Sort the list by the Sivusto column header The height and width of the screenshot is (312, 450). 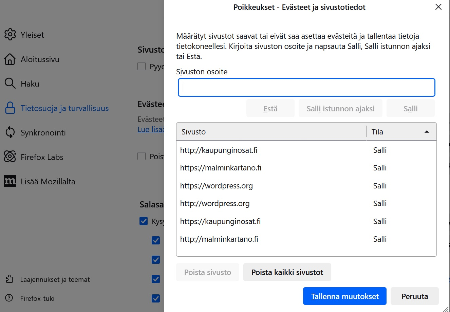271,132
